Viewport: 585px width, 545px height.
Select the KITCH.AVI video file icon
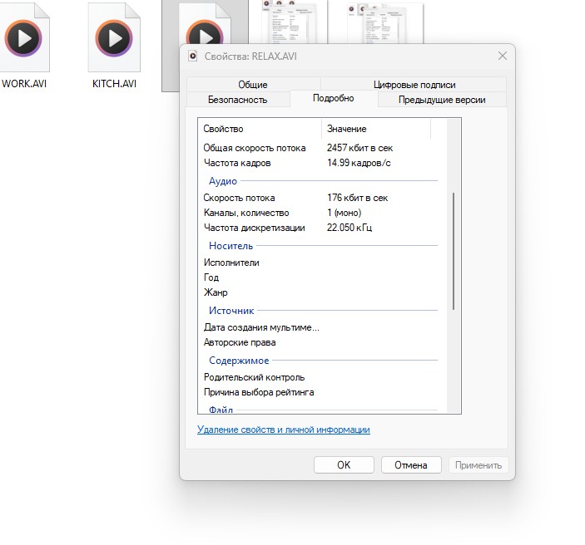coord(114,38)
